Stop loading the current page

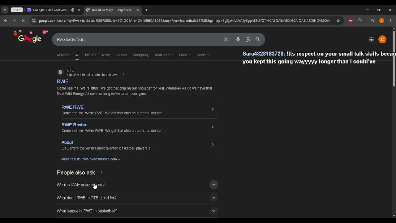click(23, 21)
